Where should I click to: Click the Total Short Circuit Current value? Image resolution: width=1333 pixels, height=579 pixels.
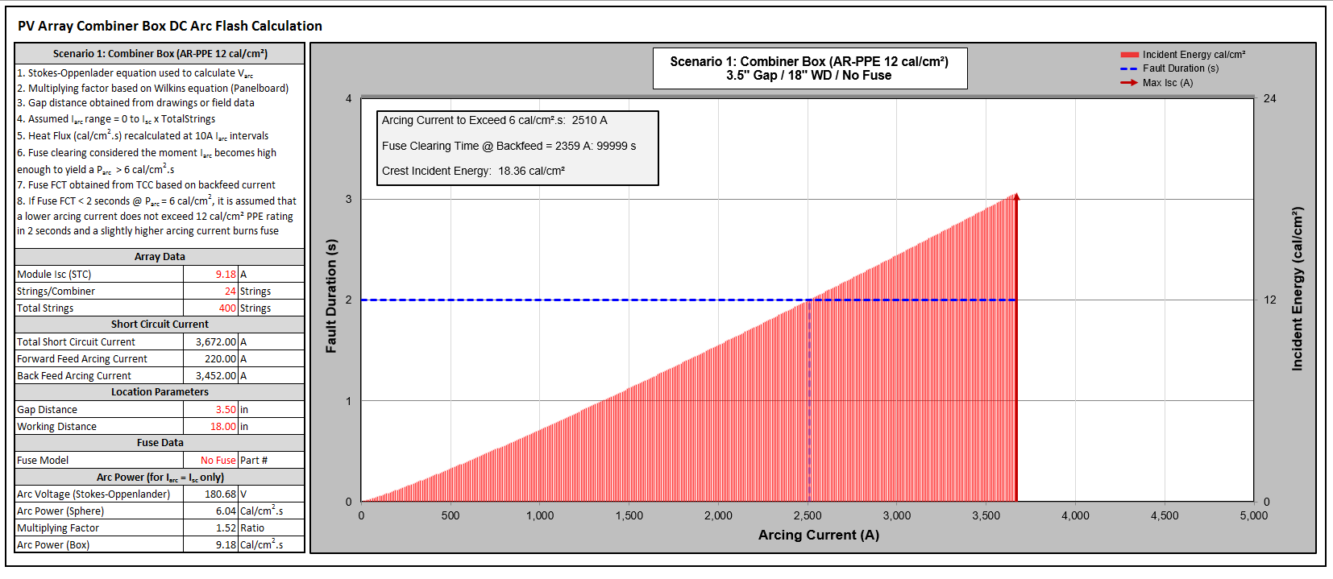[215, 342]
